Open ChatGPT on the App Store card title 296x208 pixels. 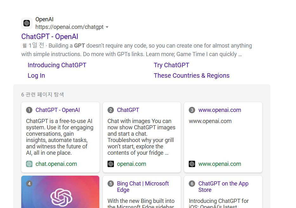(x=224, y=186)
